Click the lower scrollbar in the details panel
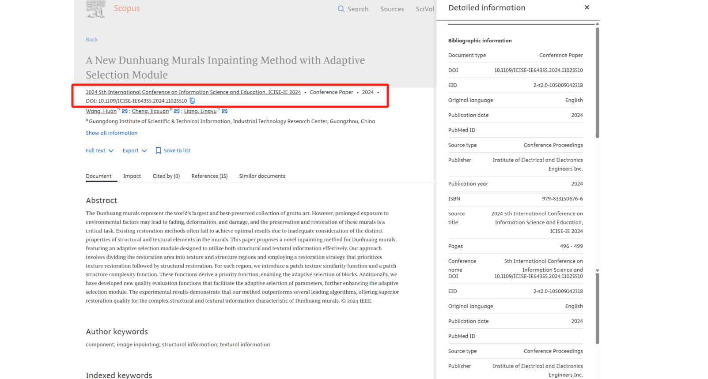Screen dimensions: 708x379 (x=597, y=309)
